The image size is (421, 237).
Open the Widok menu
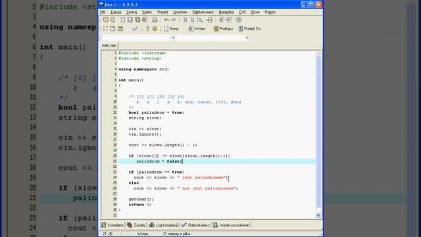tap(147, 12)
